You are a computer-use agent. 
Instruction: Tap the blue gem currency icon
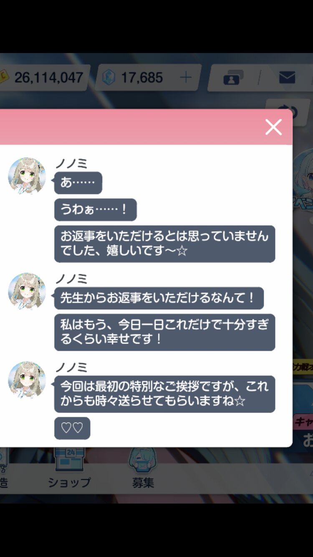109,77
